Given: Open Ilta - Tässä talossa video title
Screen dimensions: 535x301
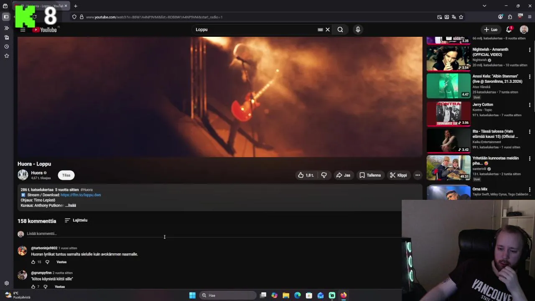Looking at the screenshot, I should tap(495, 134).
